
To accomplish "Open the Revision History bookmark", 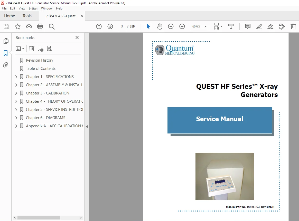I will pyautogui.click(x=40, y=60).
